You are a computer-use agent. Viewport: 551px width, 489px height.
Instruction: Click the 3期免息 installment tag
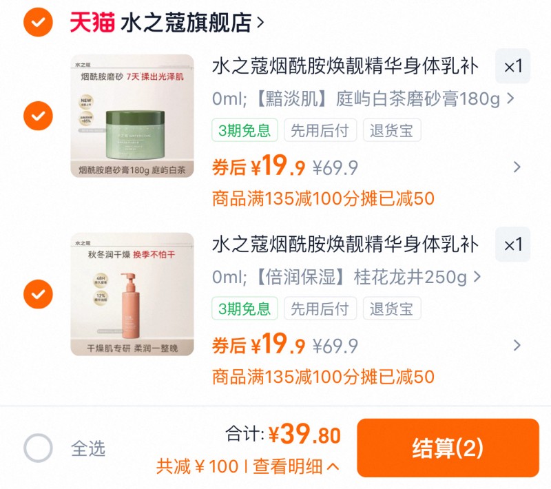point(245,132)
